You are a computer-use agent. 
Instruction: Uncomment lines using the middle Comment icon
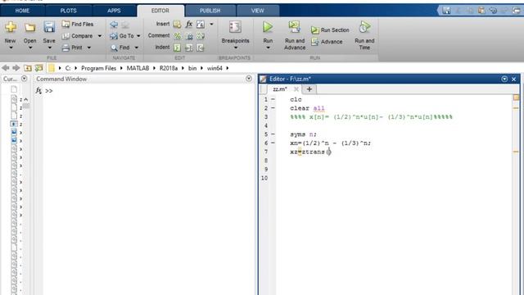[x=189, y=36]
